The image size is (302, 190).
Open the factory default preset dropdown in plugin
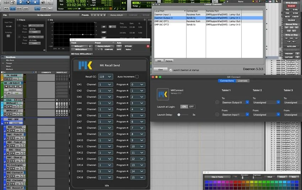[x=104, y=46]
